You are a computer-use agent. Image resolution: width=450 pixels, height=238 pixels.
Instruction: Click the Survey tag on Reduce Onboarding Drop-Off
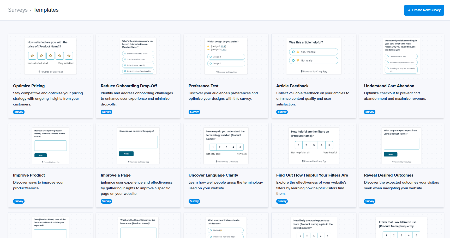tap(106, 112)
